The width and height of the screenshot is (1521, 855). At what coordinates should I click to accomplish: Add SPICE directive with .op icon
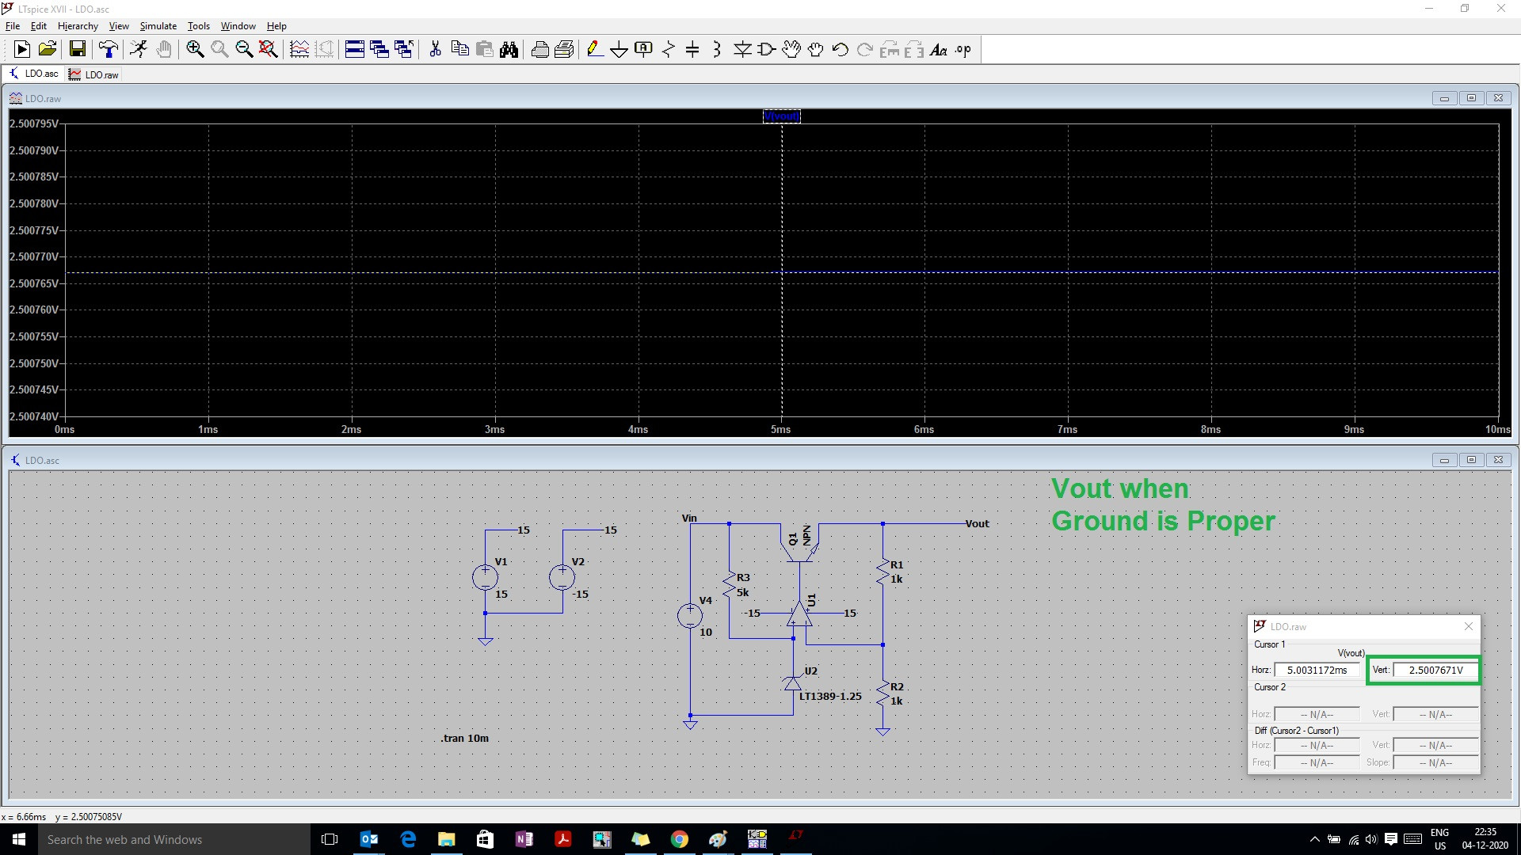(963, 50)
